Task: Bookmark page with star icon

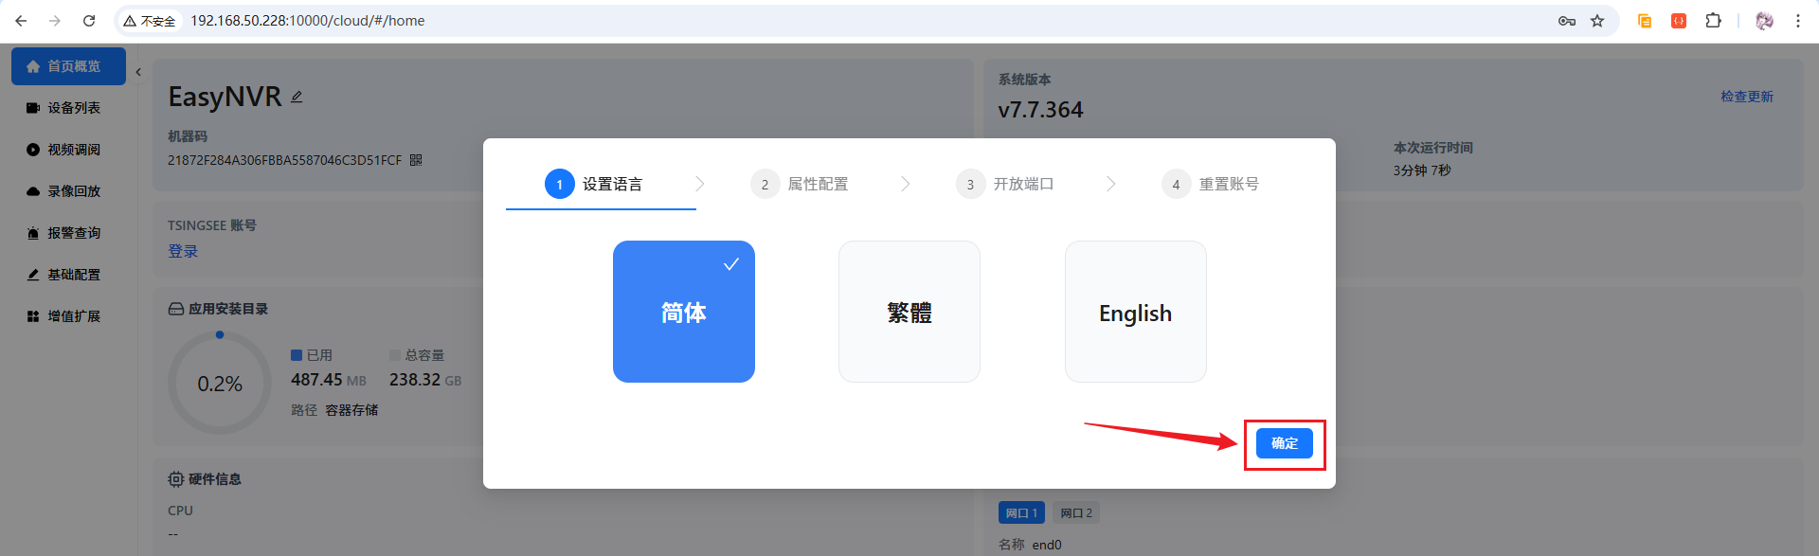Action: tap(1597, 21)
